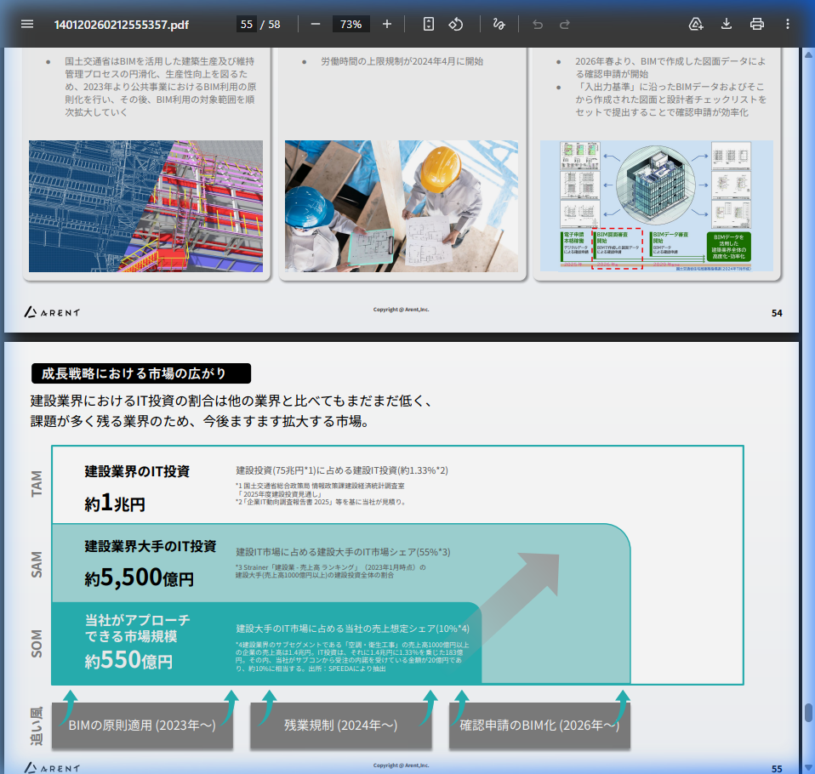This screenshot has width=815, height=774.
Task: Zoom in using the plus icon
Action: pos(387,24)
